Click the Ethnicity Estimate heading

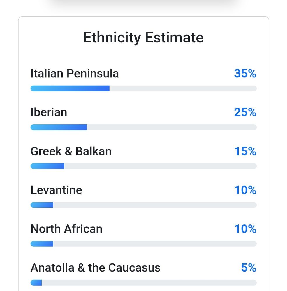coord(143,38)
